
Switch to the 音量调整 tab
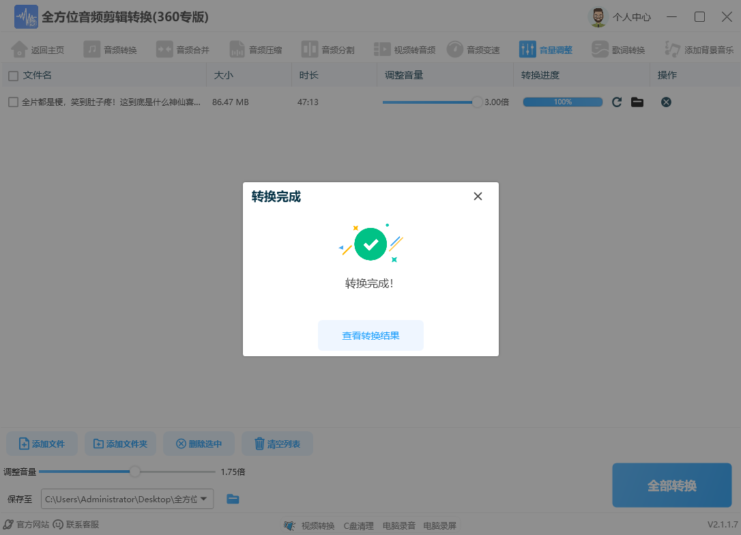545,48
